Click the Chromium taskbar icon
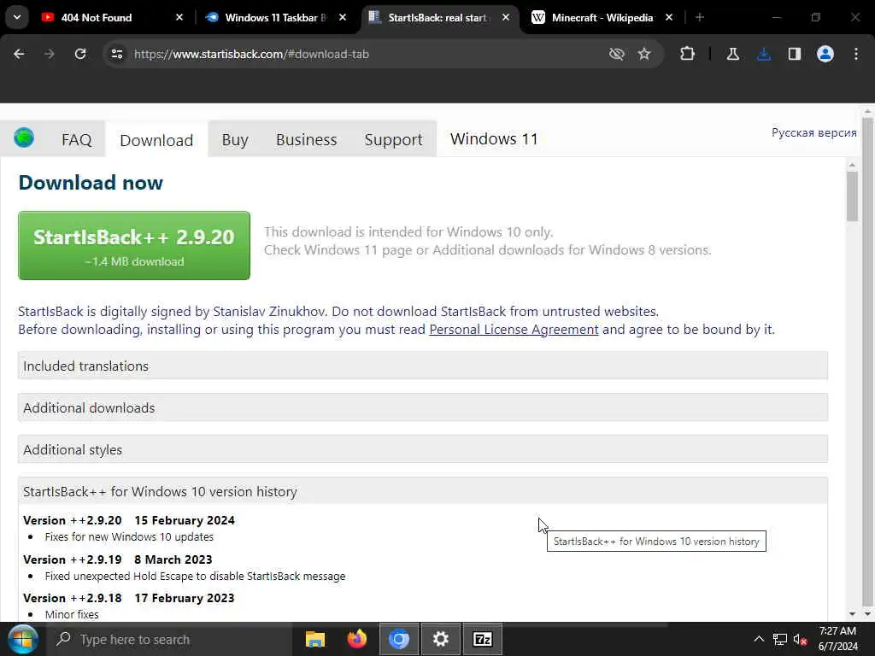Screen dimensions: 875x656 click(x=399, y=639)
